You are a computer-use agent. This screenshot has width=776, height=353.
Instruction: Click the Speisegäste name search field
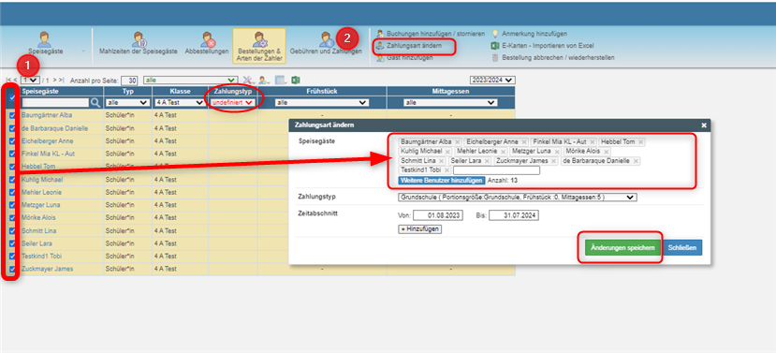(x=55, y=102)
